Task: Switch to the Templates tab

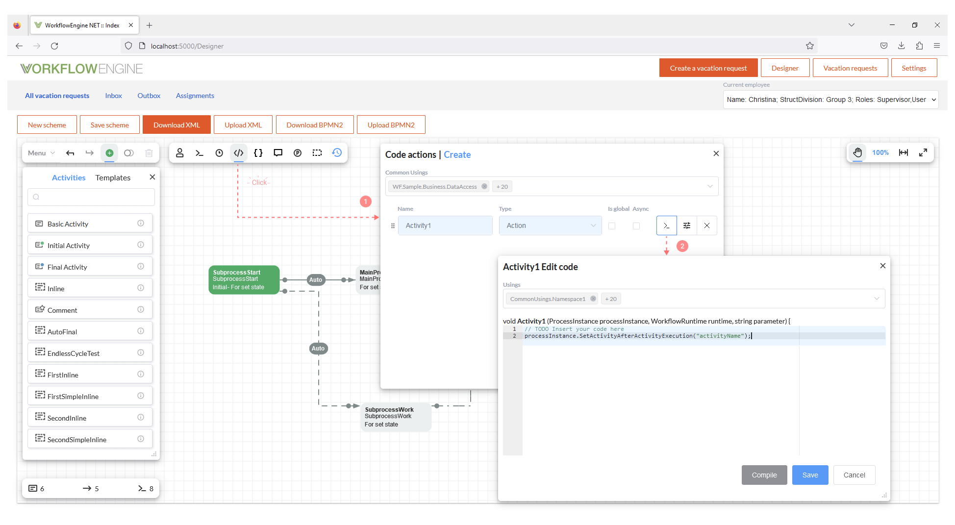Action: 113,177
